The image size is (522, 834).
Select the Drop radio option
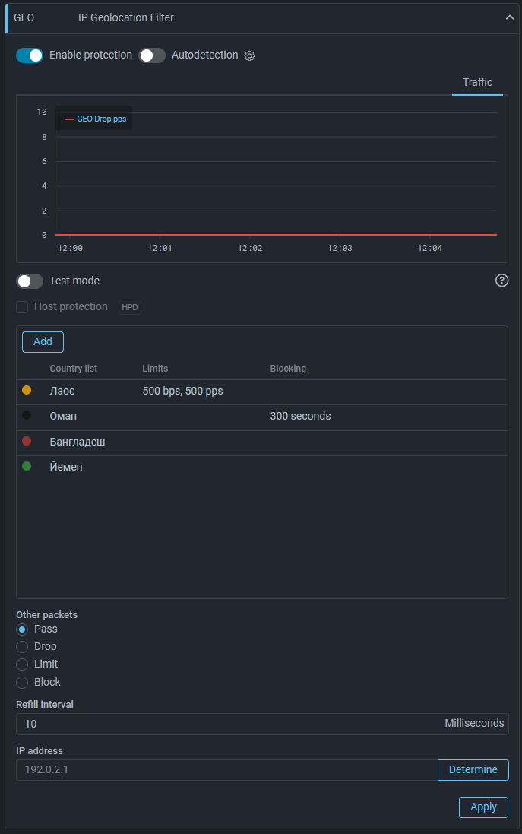click(x=22, y=647)
